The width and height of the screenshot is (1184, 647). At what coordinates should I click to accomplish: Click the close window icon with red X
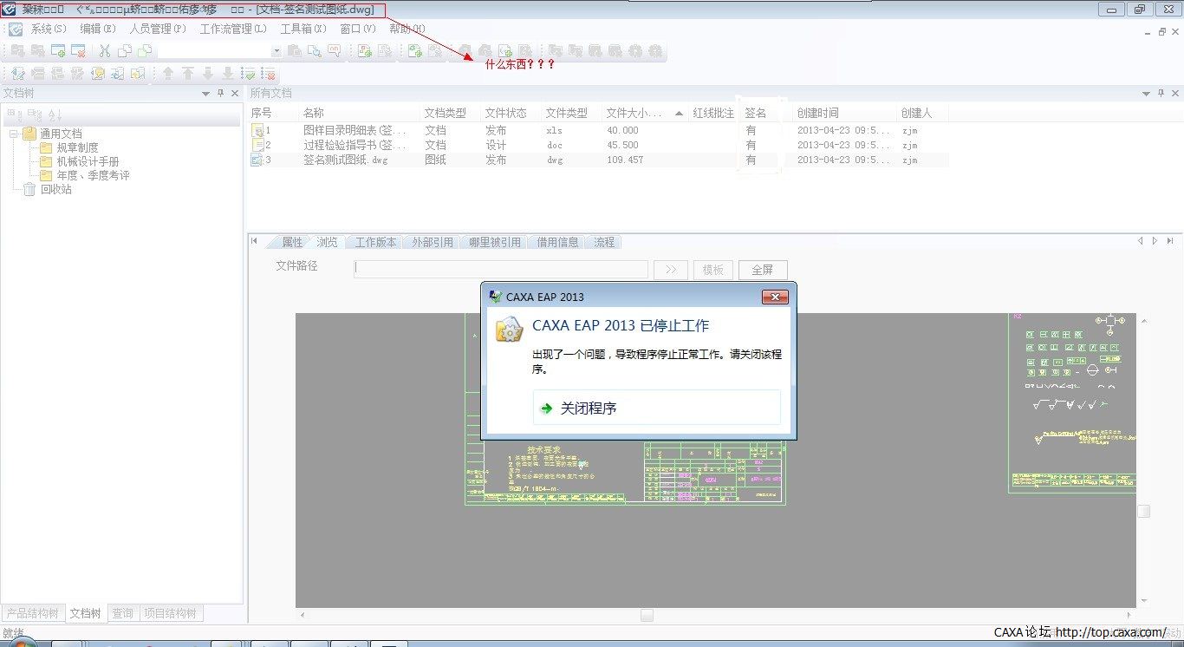coord(78,51)
